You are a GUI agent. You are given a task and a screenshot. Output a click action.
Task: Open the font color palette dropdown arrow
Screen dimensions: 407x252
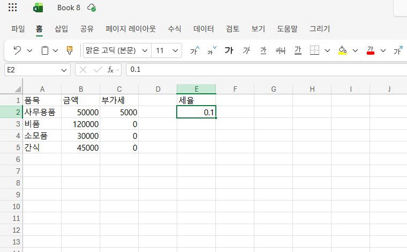383,50
